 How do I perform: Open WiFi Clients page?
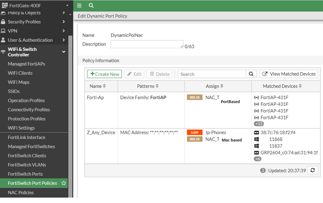click(20, 73)
